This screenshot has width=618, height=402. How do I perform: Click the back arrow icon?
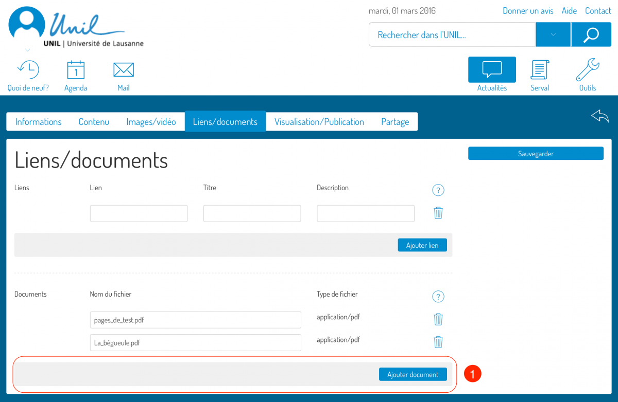coord(599,116)
